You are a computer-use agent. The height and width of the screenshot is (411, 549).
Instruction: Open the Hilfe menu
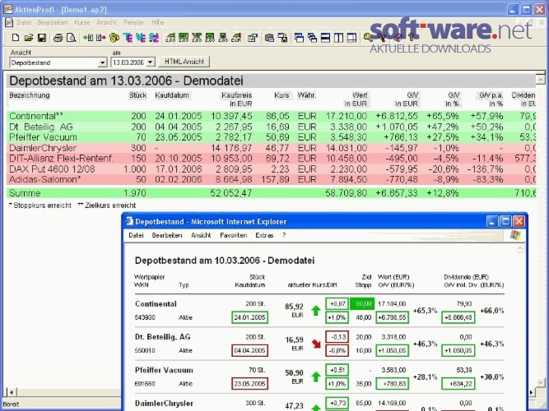[x=157, y=22]
